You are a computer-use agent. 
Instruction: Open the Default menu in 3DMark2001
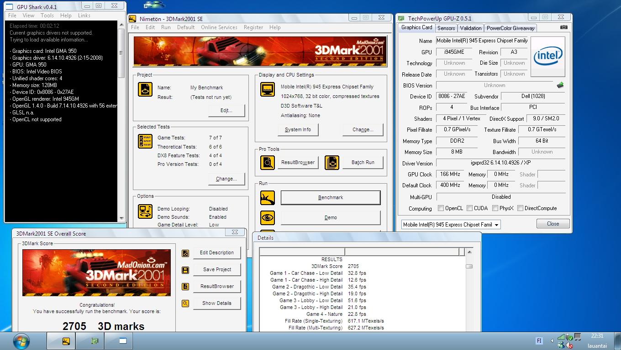tap(186, 27)
